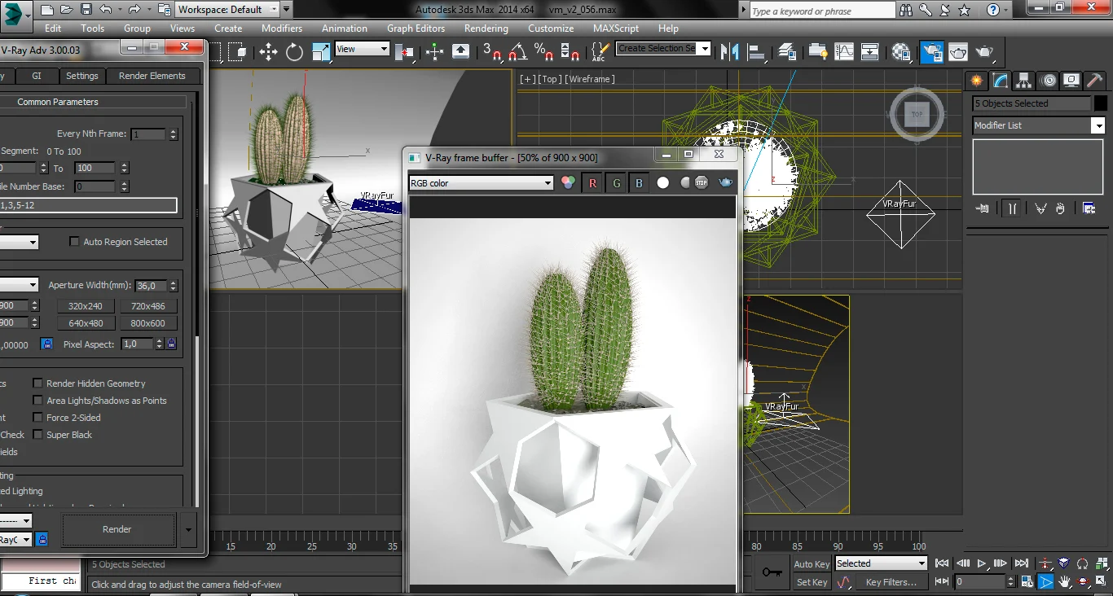Open the Rendering menu
The width and height of the screenshot is (1113, 596).
[486, 28]
